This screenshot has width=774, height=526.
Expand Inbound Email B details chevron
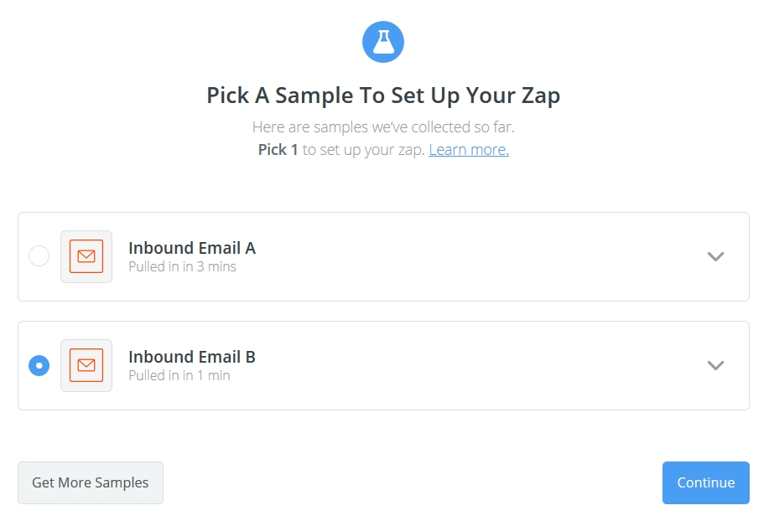(x=715, y=365)
